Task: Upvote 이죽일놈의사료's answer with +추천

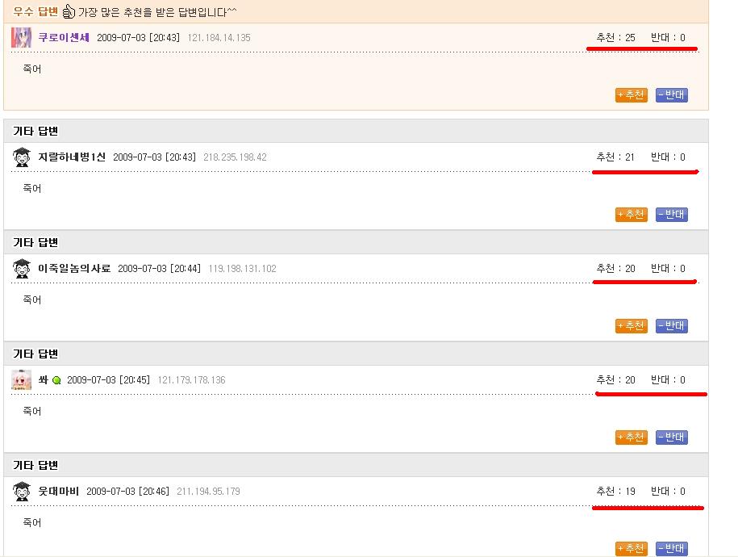Action: (631, 326)
